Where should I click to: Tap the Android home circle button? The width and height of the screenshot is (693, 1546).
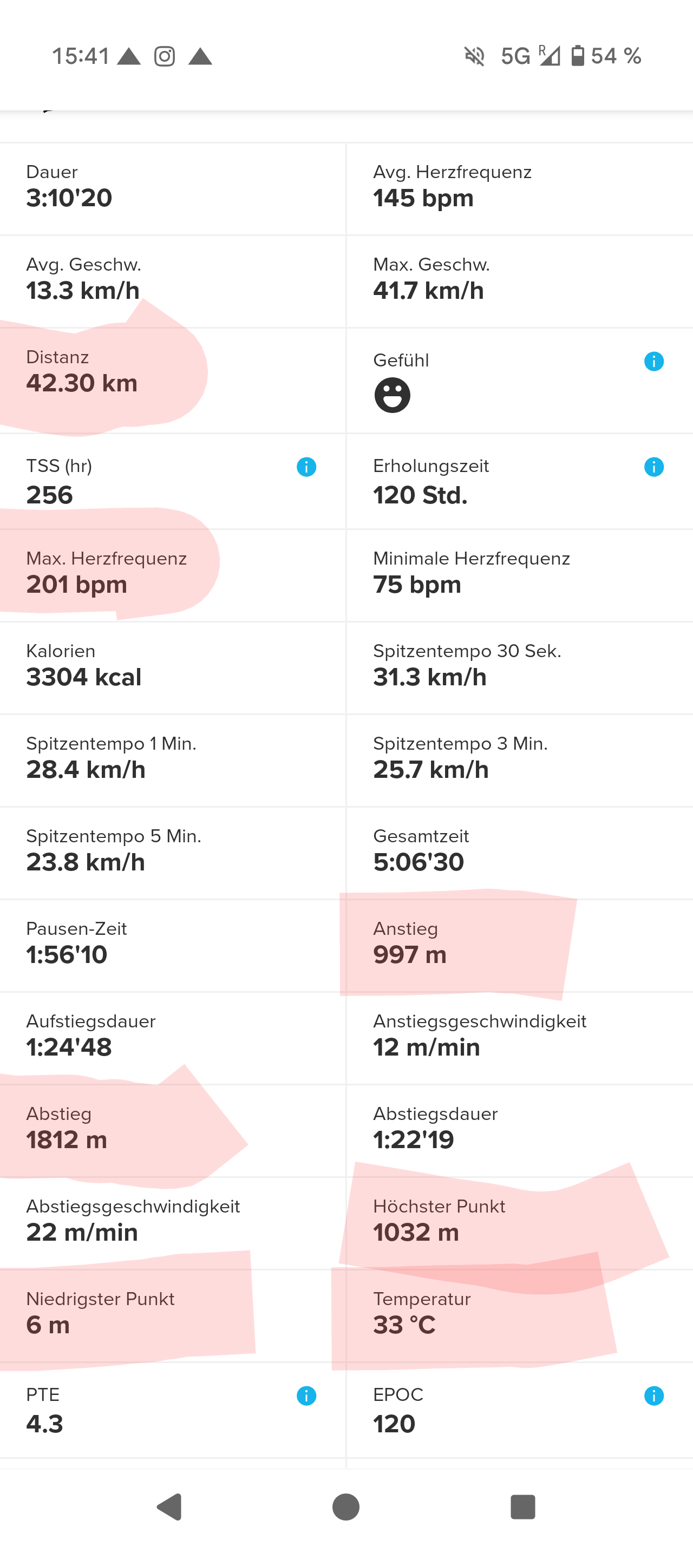coord(345,1506)
